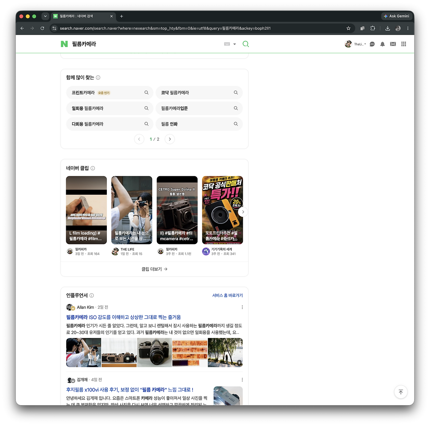Search related term 다회용 필름카메라
Image resolution: width=430 pixels, height=426 pixels.
[x=110, y=124]
